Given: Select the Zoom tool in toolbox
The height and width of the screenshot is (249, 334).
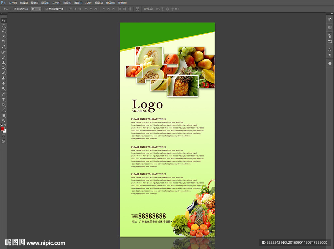Looking at the screenshot, I should click(x=4, y=121).
